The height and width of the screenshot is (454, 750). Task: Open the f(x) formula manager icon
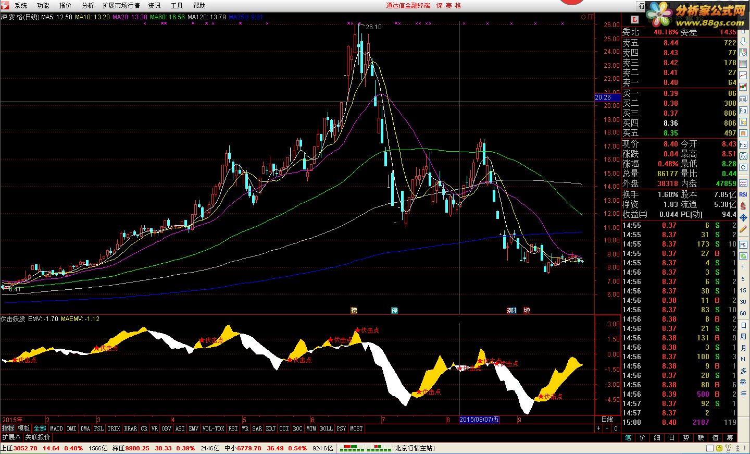coord(743,155)
